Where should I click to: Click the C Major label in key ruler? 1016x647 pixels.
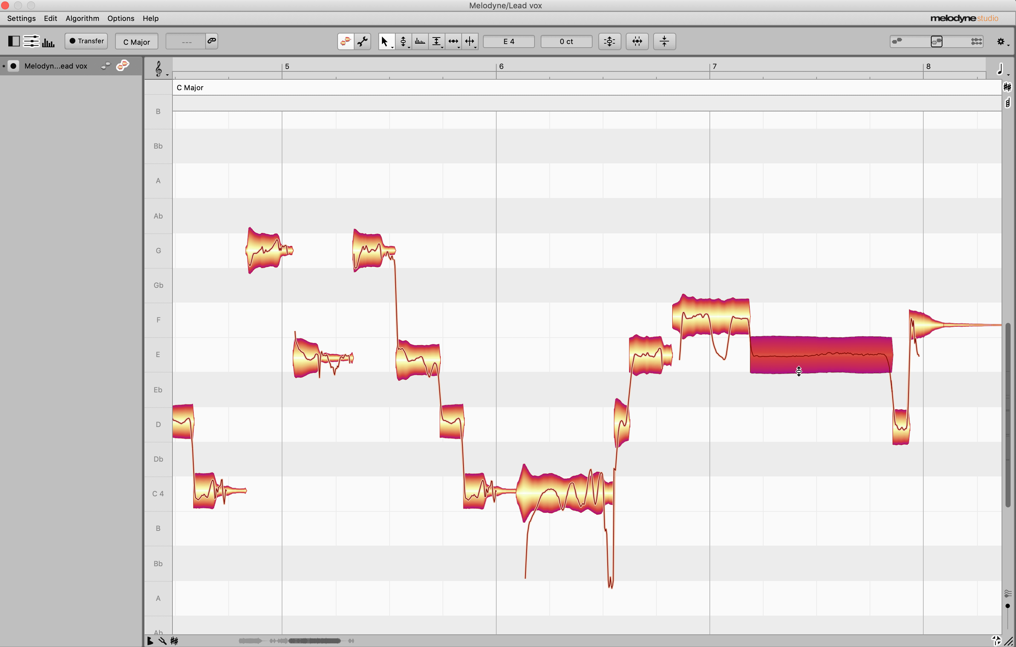click(x=190, y=87)
